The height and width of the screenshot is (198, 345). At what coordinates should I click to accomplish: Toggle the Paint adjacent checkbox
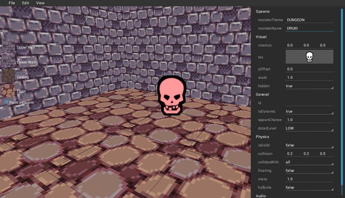7,102
